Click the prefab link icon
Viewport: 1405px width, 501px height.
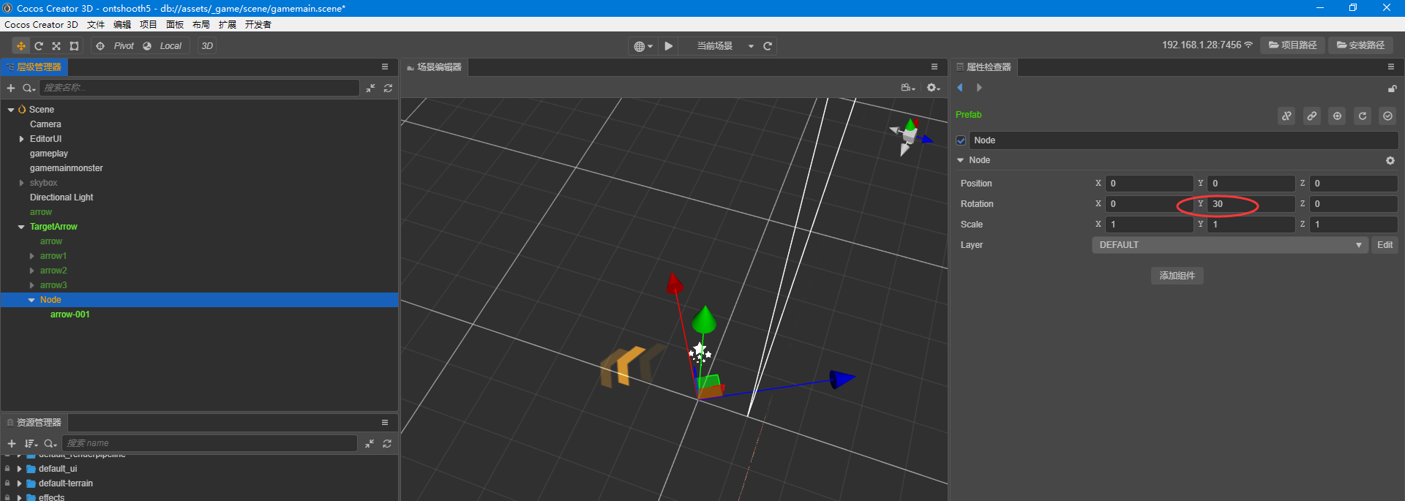coord(1312,116)
